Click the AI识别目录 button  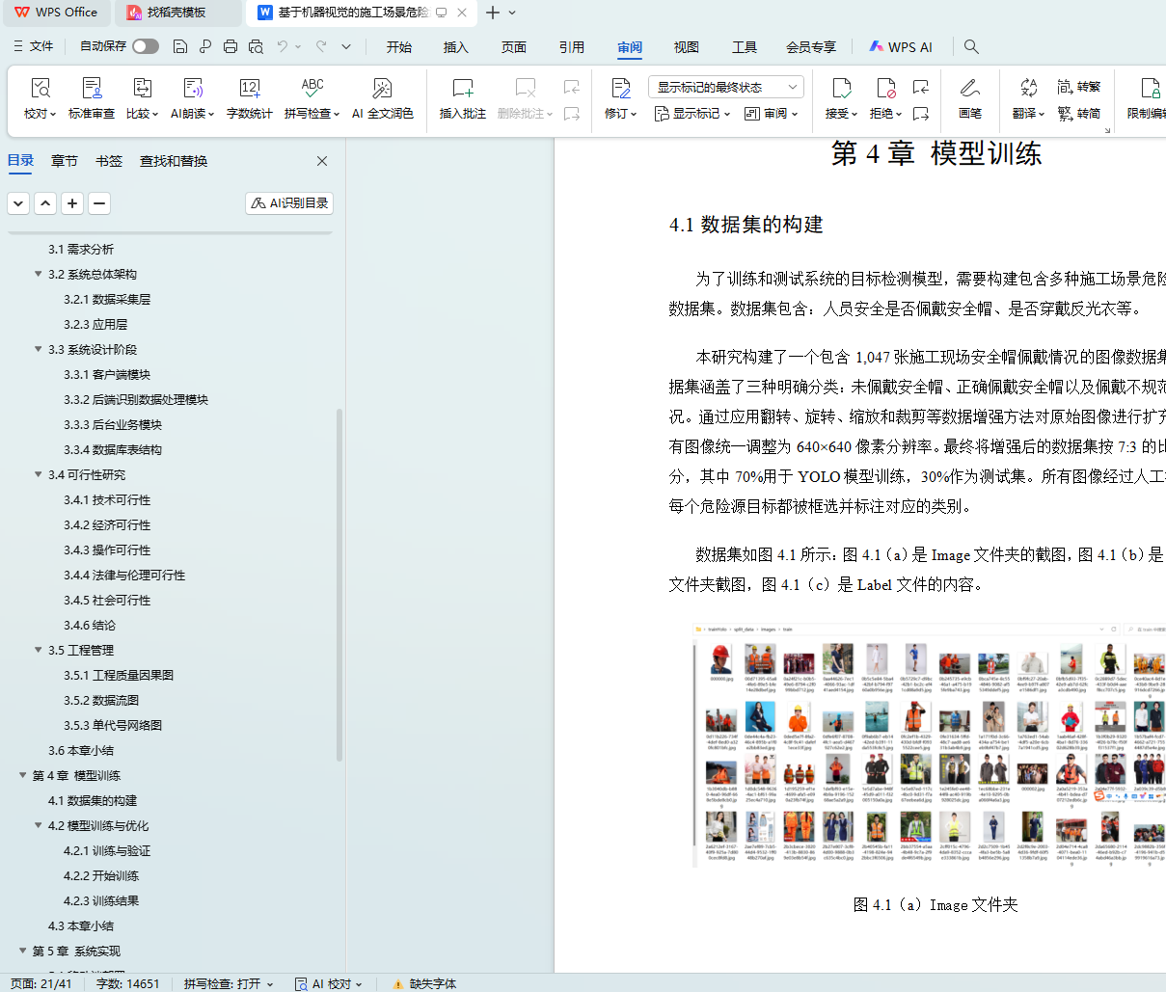[289, 203]
